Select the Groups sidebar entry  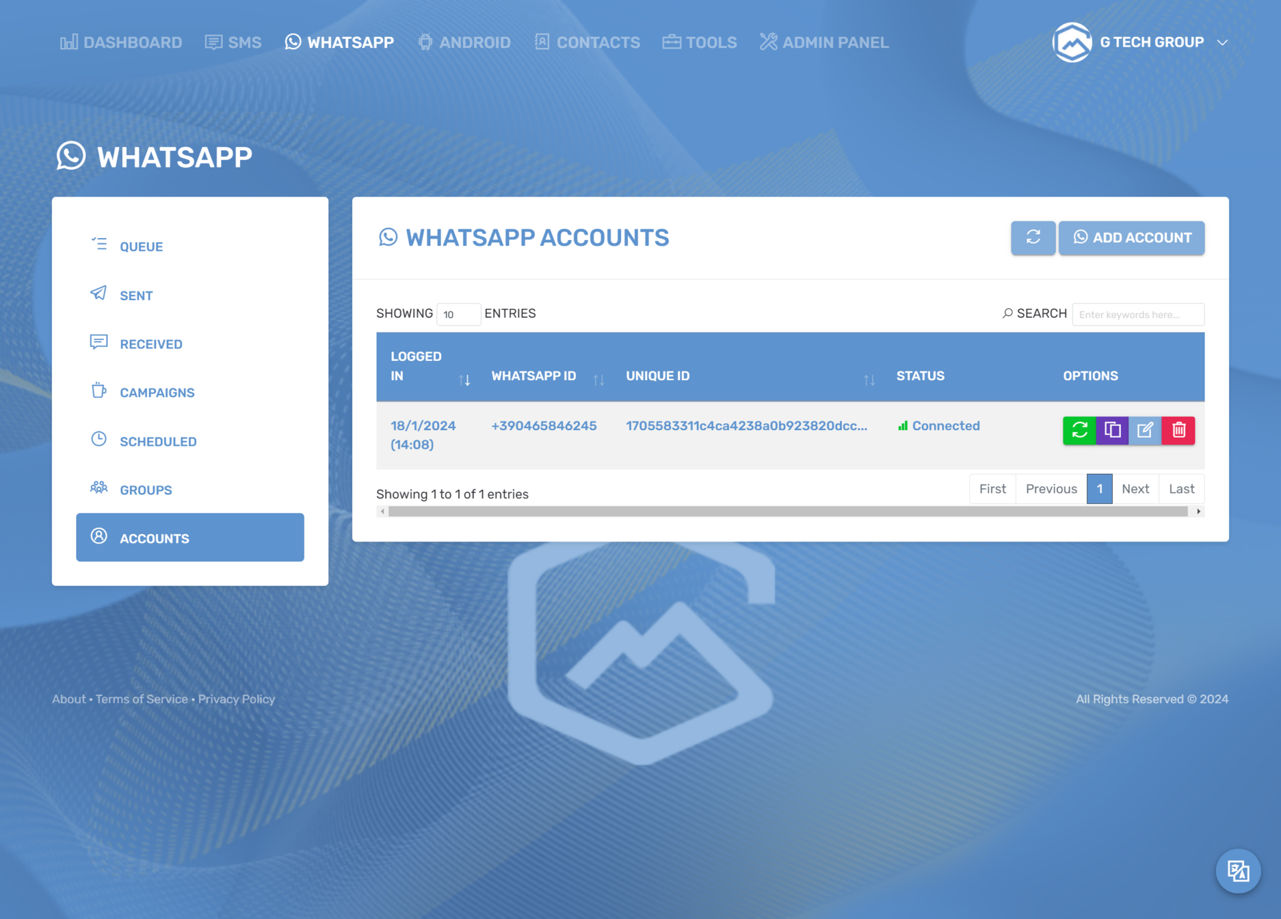(145, 490)
